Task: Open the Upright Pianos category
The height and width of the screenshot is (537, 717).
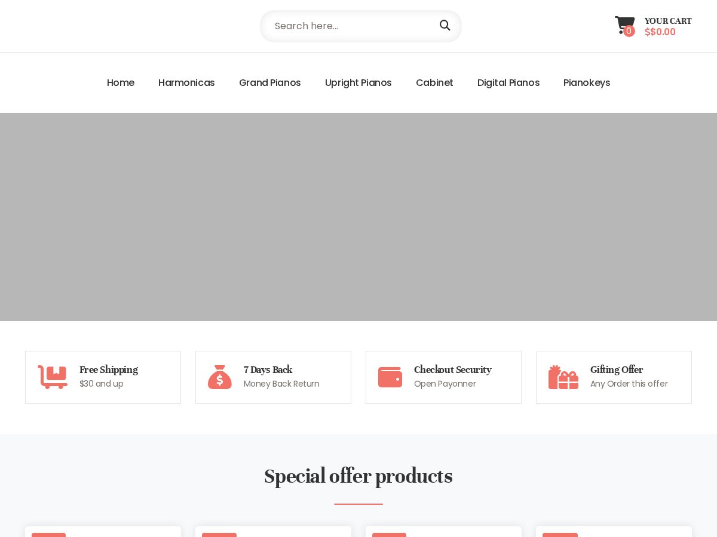Action: coord(358,82)
